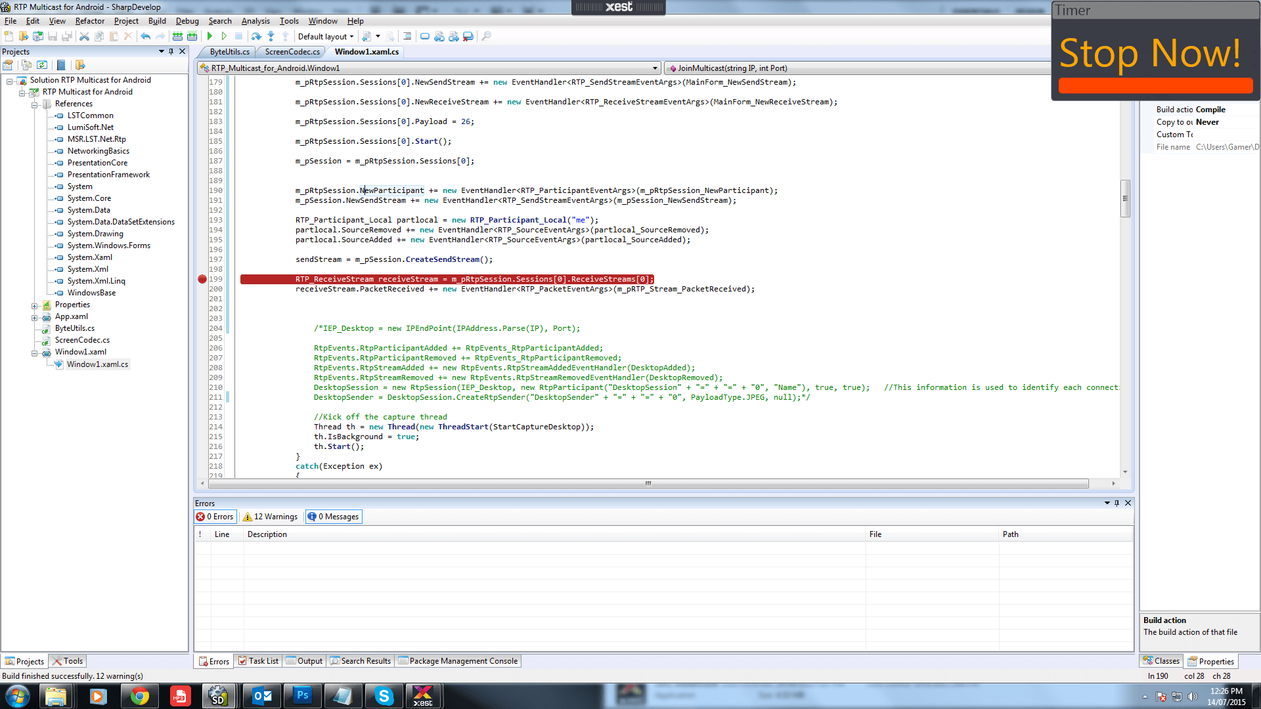Open the Windows Start button

coord(18,696)
